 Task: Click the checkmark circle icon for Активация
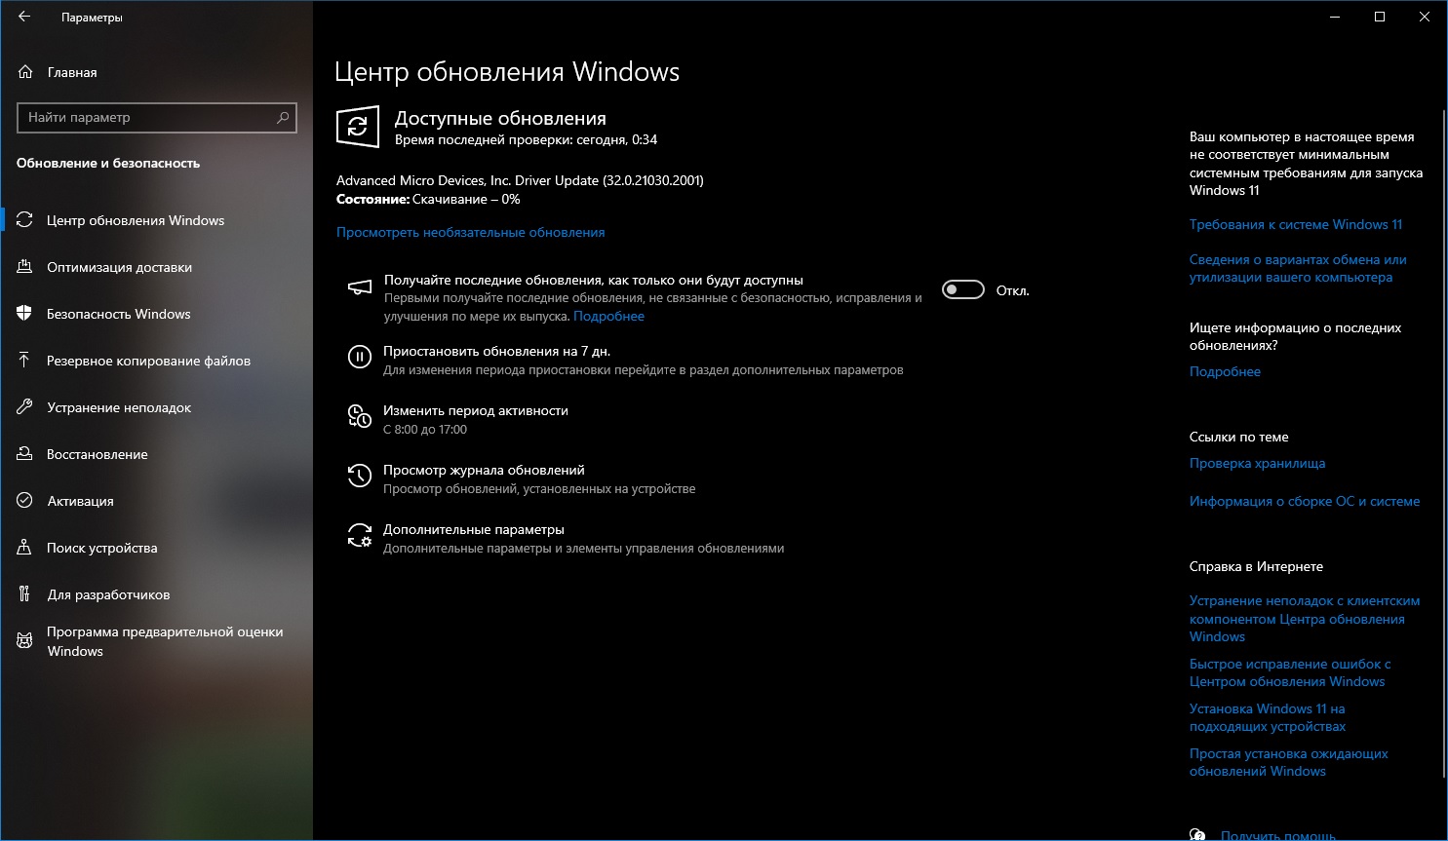[x=25, y=501]
